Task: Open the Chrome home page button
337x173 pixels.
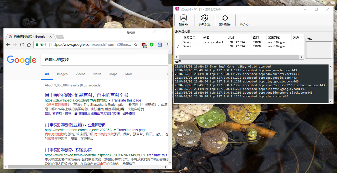Action: point(29,45)
